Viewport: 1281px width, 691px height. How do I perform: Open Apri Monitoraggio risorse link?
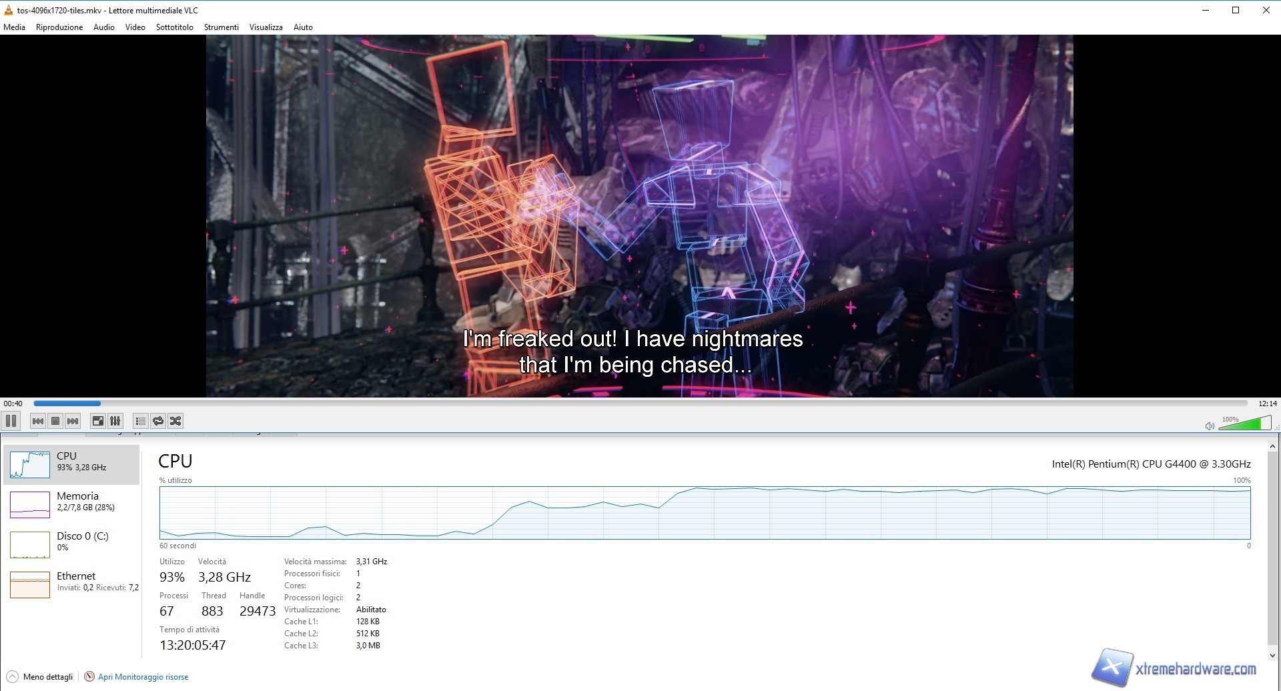143,677
